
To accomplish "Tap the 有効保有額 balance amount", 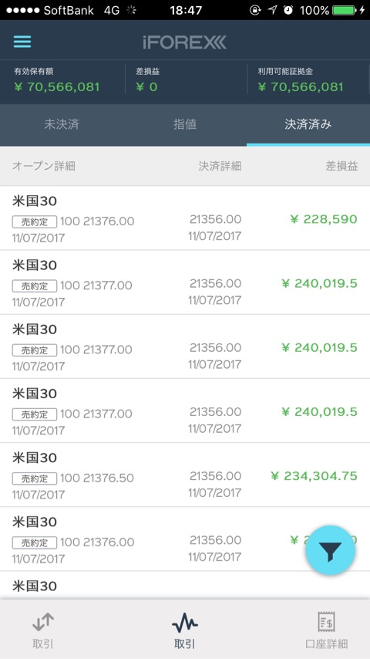I will 57,87.
